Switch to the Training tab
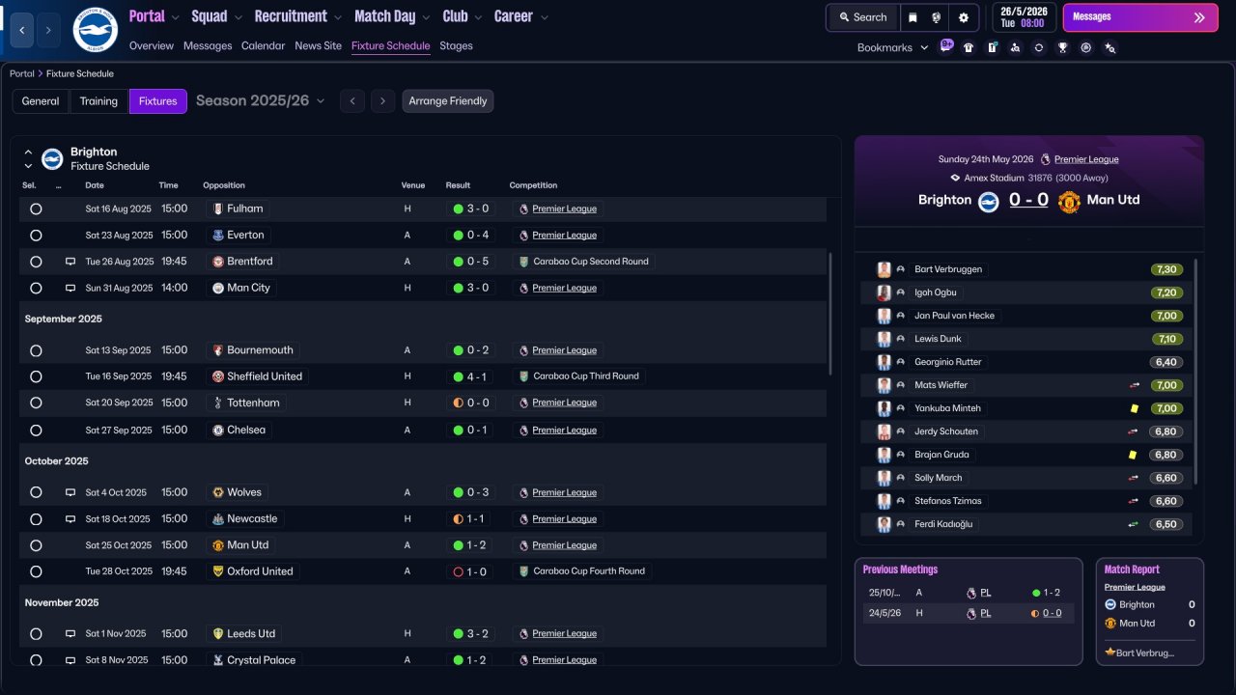Image resolution: width=1236 pixels, height=695 pixels. [98, 101]
